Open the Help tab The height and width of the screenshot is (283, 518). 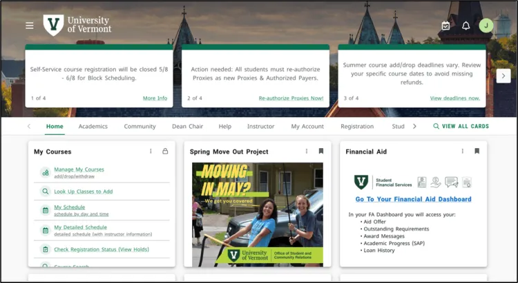coord(225,126)
